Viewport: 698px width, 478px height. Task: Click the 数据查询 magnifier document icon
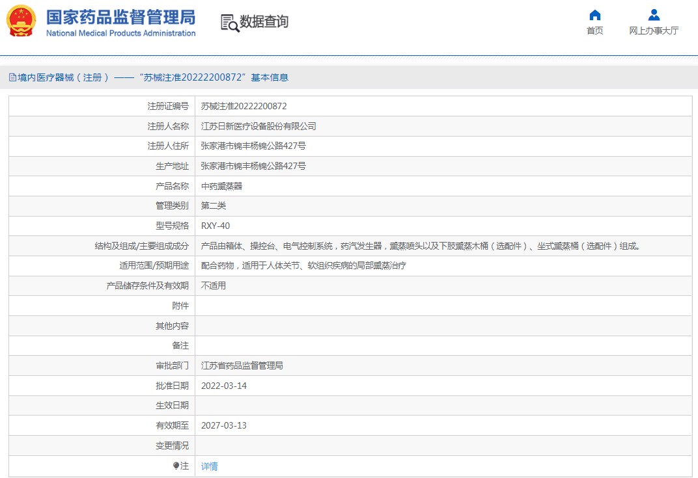(229, 23)
